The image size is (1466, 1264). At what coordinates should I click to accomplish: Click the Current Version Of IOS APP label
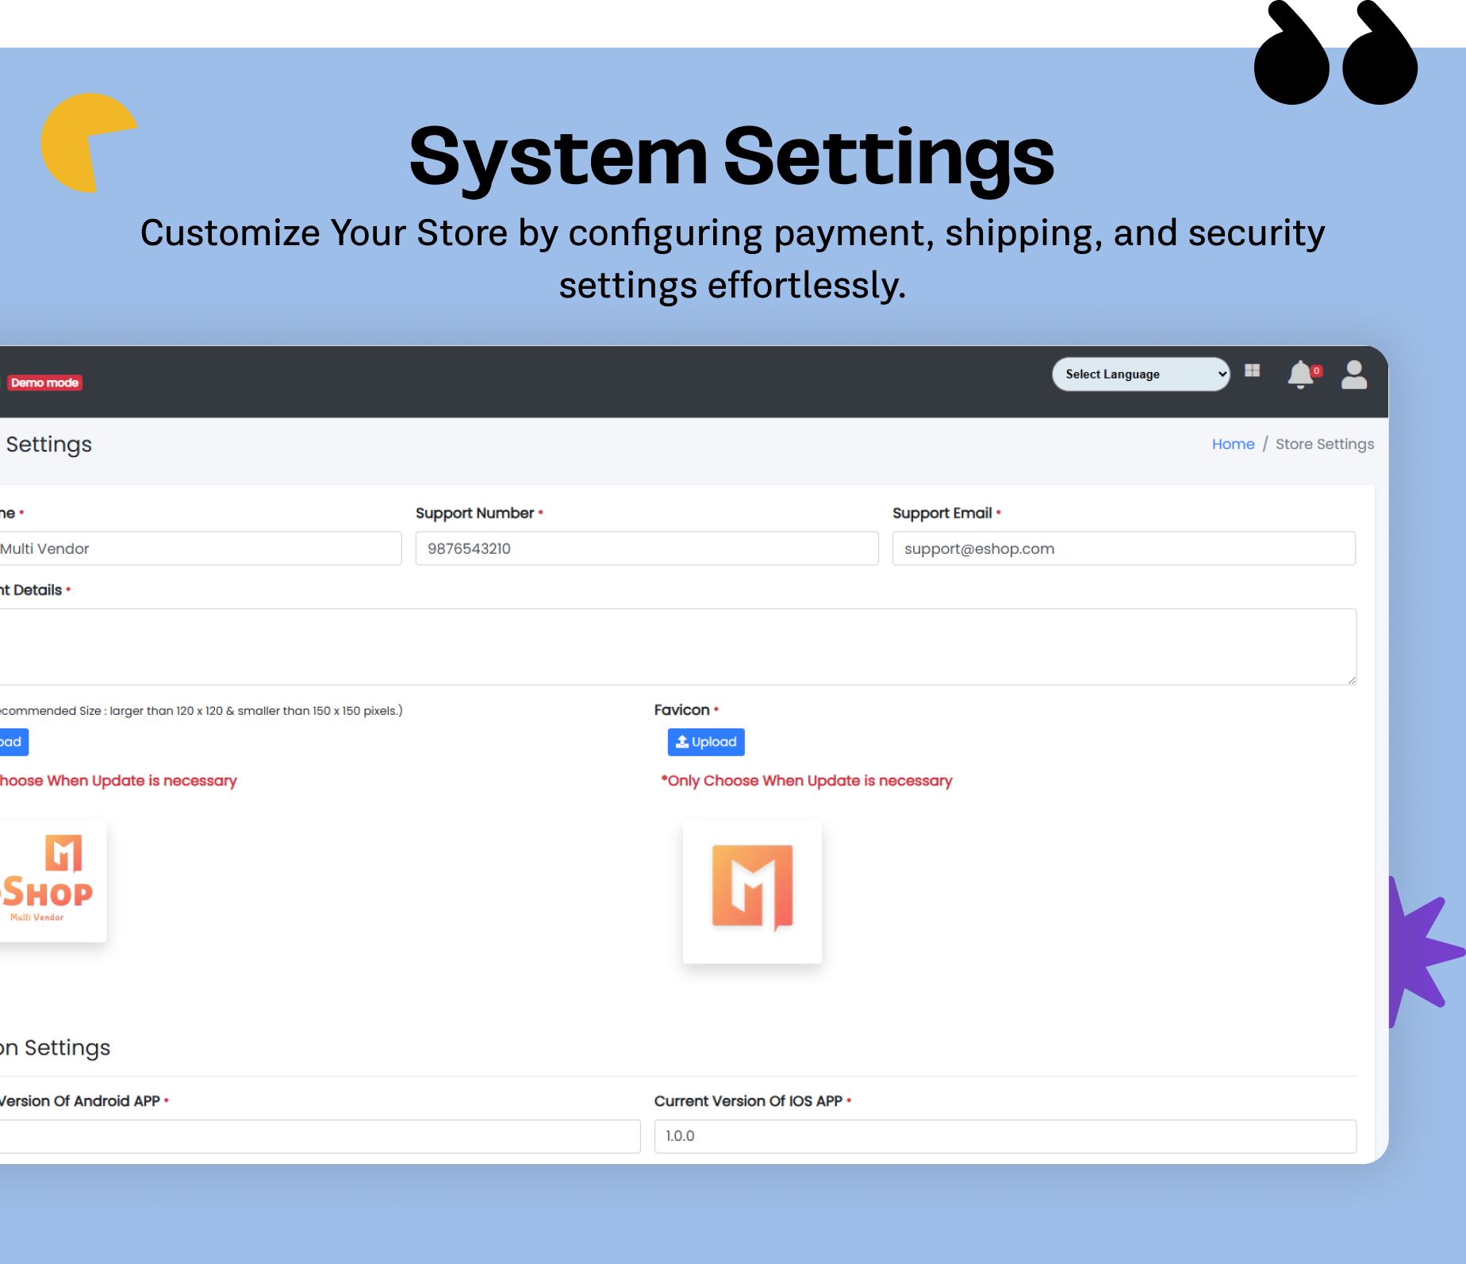747,1101
